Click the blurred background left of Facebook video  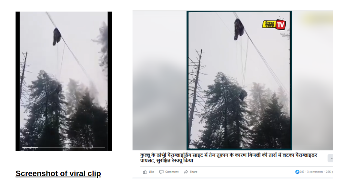tap(159, 80)
